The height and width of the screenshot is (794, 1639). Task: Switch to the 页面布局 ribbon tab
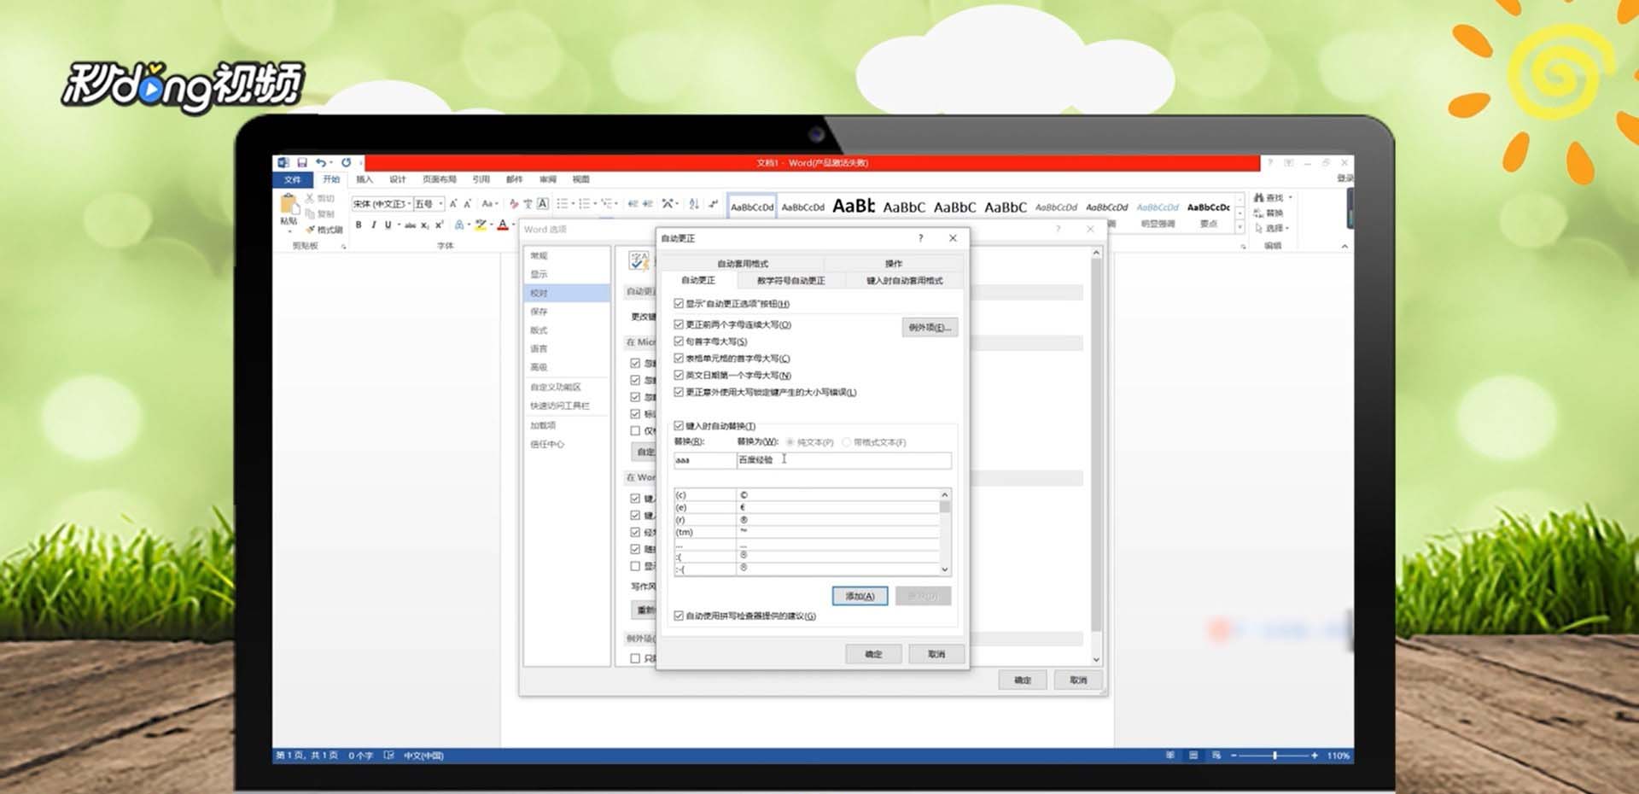pyautogui.click(x=440, y=179)
